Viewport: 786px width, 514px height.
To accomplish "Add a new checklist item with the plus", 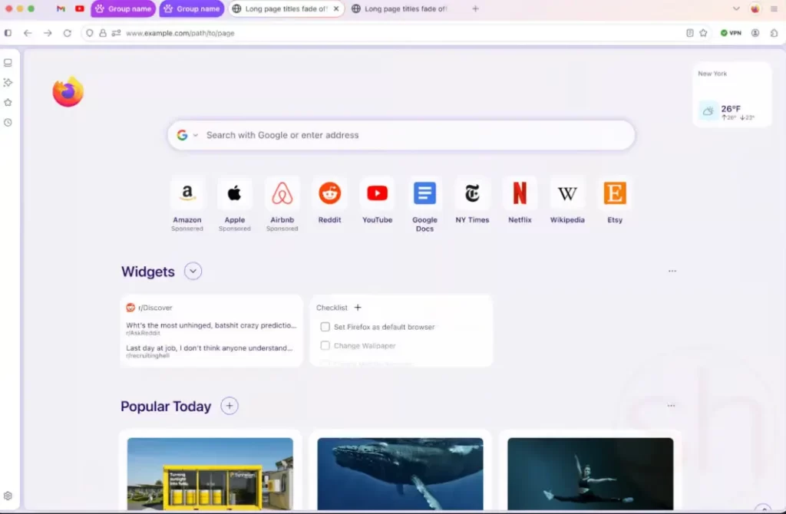I will 358,307.
